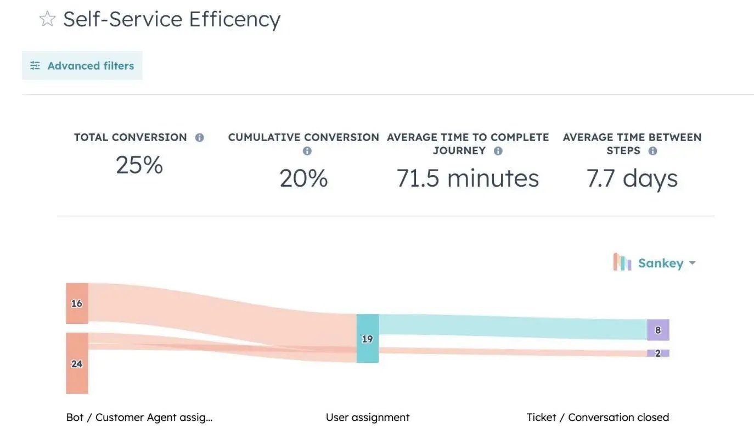The width and height of the screenshot is (754, 444).
Task: Open the Average Time to Complete Journey info icon
Action: (x=498, y=150)
